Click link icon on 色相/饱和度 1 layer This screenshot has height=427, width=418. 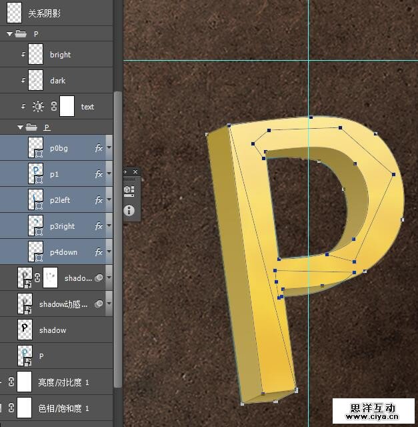tap(11, 407)
